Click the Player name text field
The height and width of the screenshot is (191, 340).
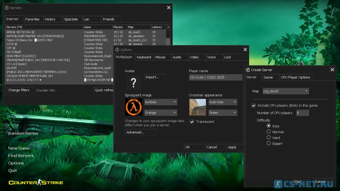(x=215, y=77)
